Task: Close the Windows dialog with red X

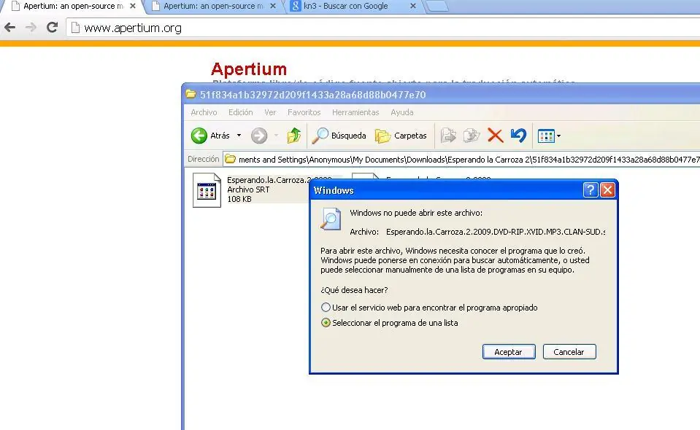Action: pos(607,190)
